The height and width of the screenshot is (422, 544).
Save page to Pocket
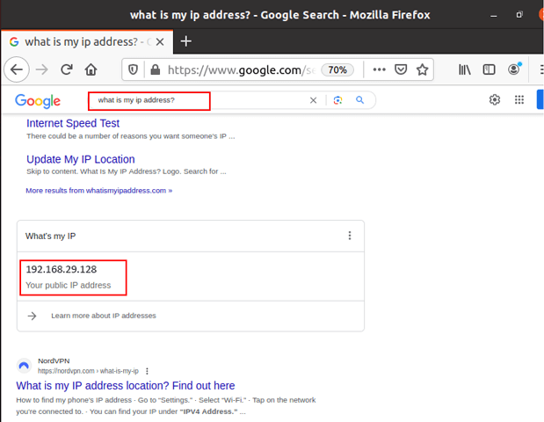[x=401, y=69]
